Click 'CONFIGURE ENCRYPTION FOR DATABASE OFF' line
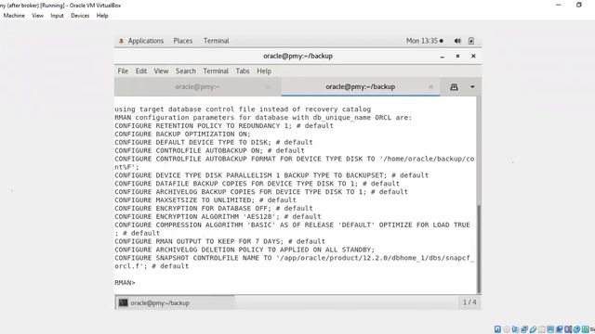The width and height of the screenshot is (595, 334). pyautogui.click(x=214, y=208)
